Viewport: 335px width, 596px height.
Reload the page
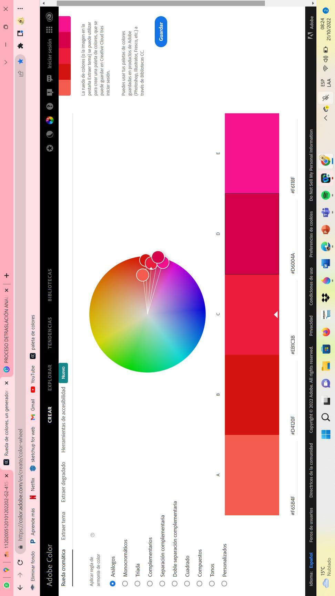pyautogui.click(x=20, y=562)
